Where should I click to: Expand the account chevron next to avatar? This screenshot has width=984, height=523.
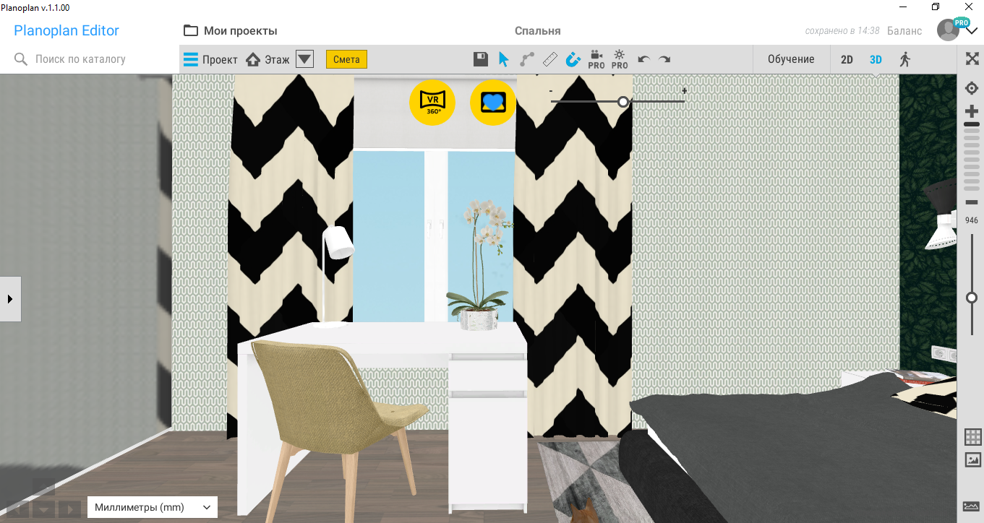[972, 30]
